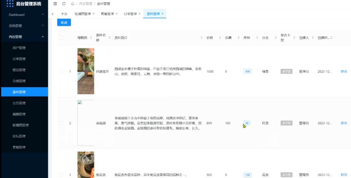Click 内容管理 in breadcrumb
351x178 pixels.
tap(85, 4)
